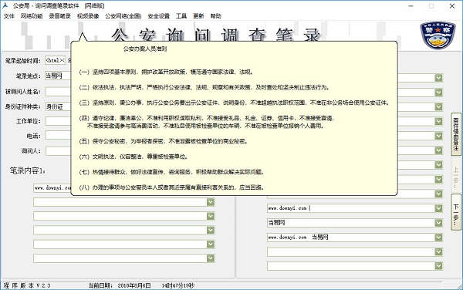
Task: Open the 工具 menu
Action: [x=181, y=16]
